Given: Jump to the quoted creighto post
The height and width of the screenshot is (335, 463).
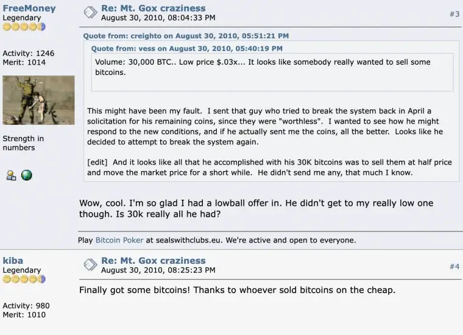Looking at the screenshot, I should click(186, 36).
